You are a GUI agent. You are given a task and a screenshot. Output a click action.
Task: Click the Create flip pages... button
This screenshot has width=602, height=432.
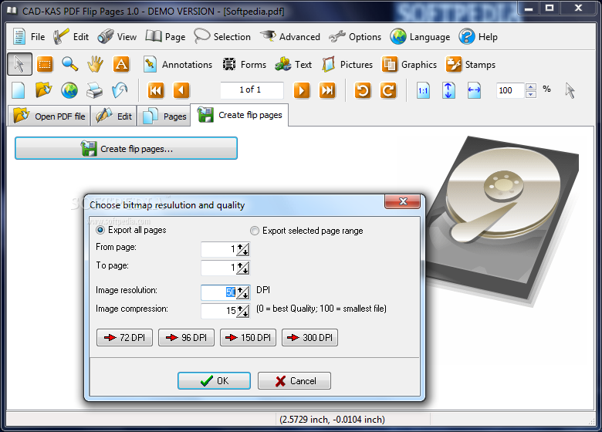click(126, 148)
